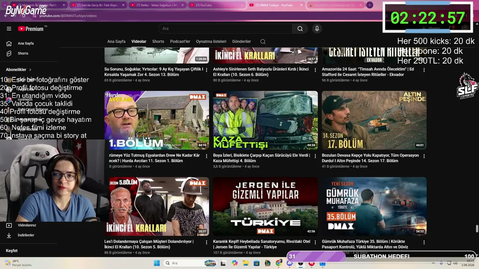479x269 pixels.
Task: Open Microsoft Store from the taskbar
Action: tap(257, 263)
